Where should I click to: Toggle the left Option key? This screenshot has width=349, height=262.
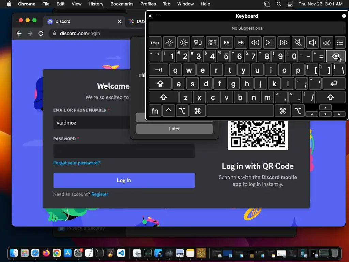click(182, 111)
